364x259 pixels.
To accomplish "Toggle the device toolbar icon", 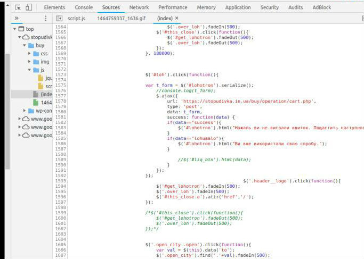I will (28, 7).
